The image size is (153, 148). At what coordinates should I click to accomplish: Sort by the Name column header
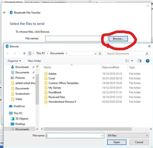(x=47, y=67)
